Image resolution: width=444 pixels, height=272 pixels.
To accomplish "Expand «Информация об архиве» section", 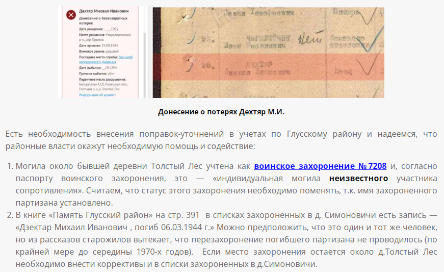I will pos(97,95).
